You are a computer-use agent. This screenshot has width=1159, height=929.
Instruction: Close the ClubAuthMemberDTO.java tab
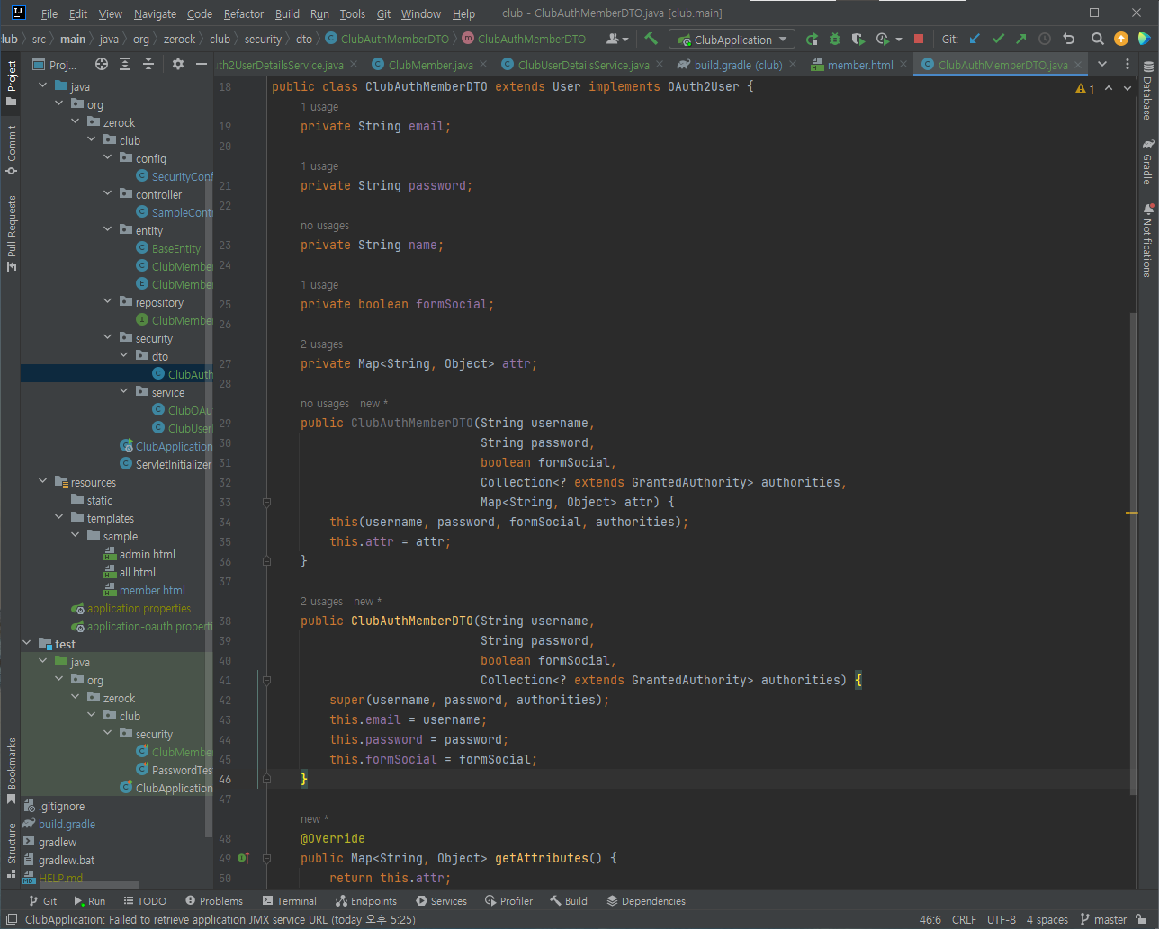point(1078,65)
